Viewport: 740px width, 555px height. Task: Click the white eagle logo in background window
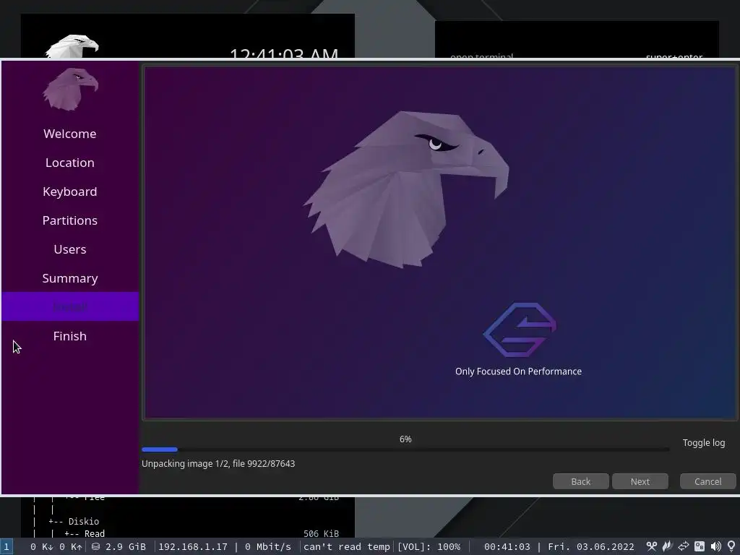[72, 46]
